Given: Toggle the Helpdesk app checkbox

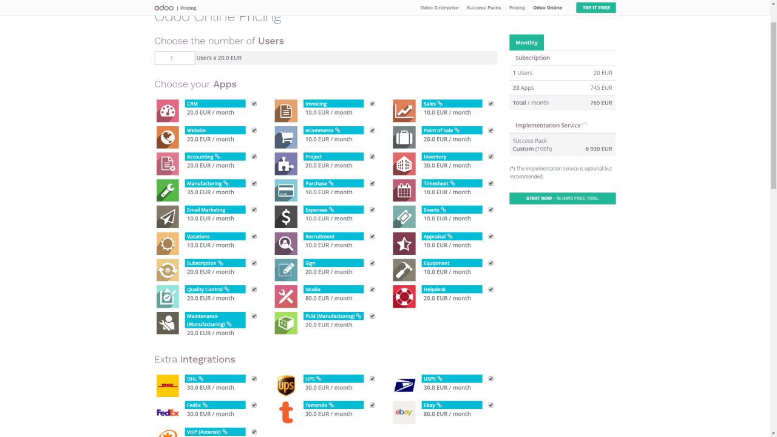Looking at the screenshot, I should click(x=491, y=290).
